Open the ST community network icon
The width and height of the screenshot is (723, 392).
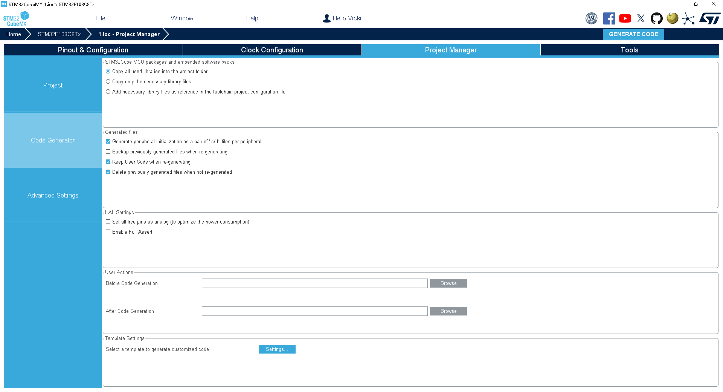tap(688, 18)
